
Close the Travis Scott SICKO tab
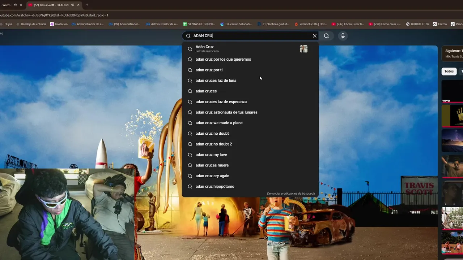[x=78, y=5]
